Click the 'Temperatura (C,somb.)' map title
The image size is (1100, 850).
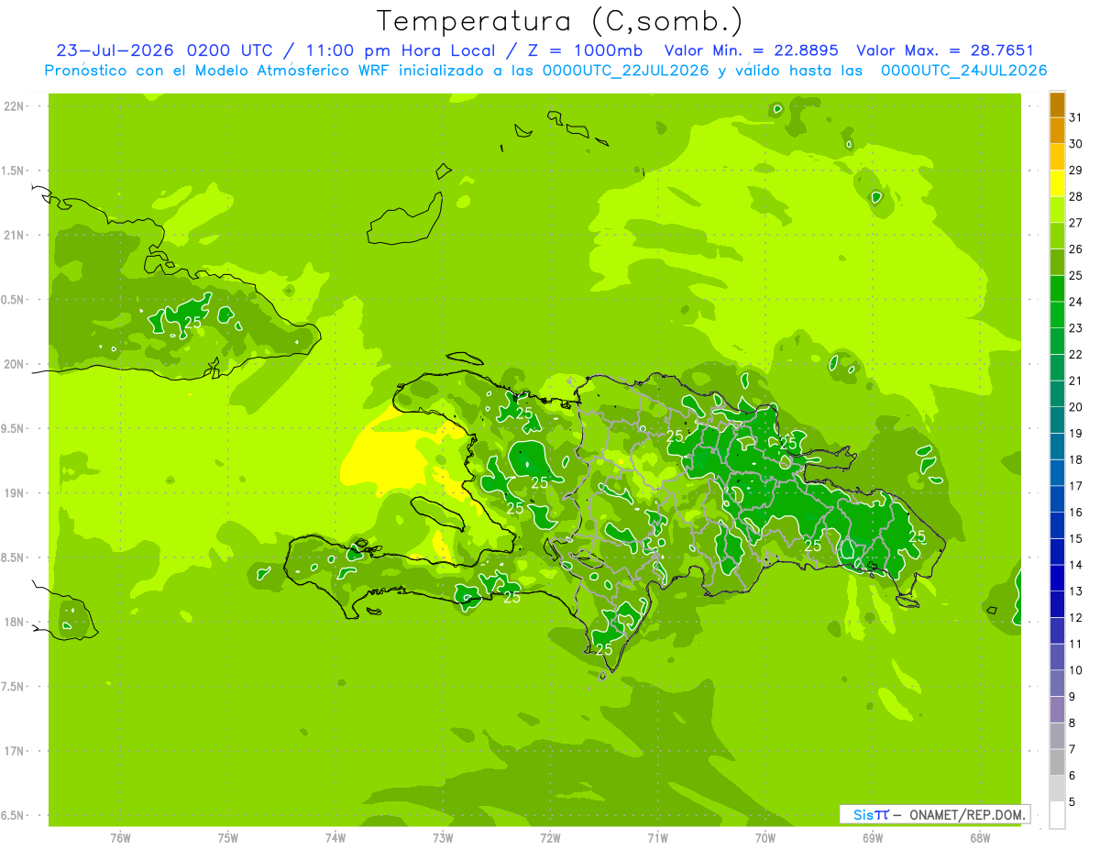[559, 21]
